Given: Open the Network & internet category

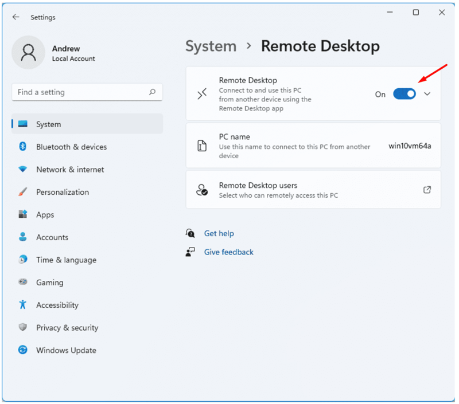Looking at the screenshot, I should click(x=87, y=169).
